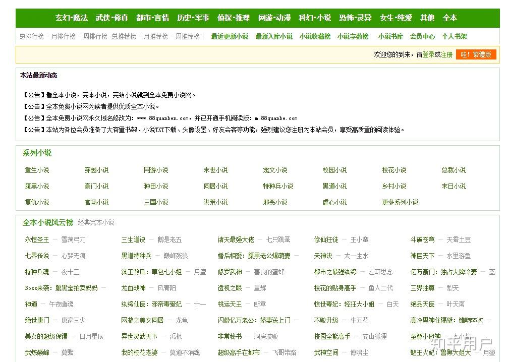Open 洪荒小说 series
Image resolution: width=507 pixels, height=362 pixels.
pos(215,202)
